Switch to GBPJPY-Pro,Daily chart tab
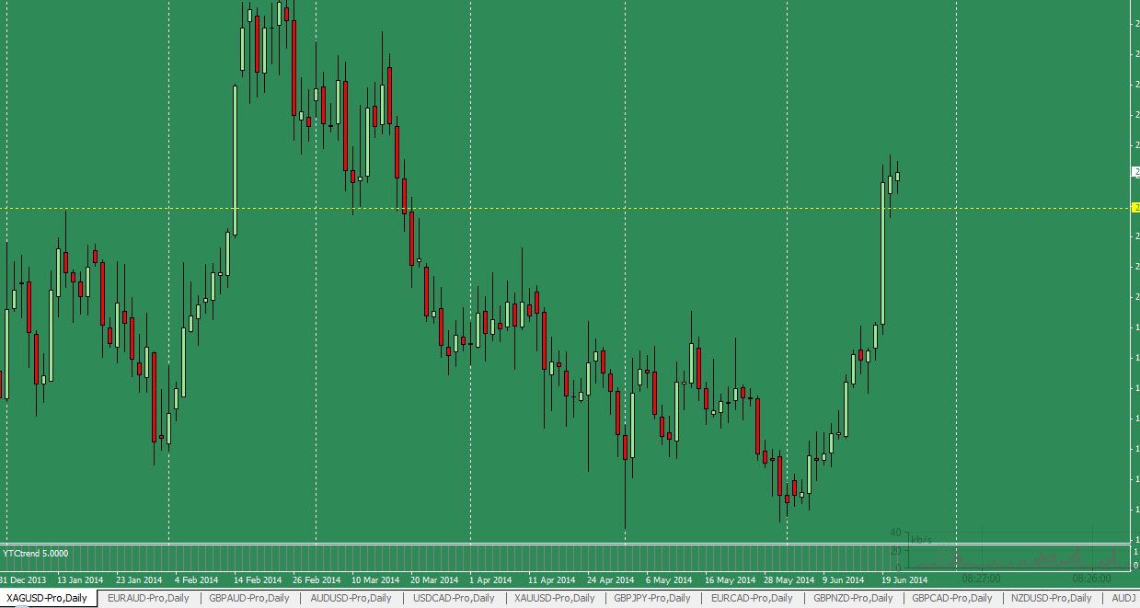 coord(652,598)
